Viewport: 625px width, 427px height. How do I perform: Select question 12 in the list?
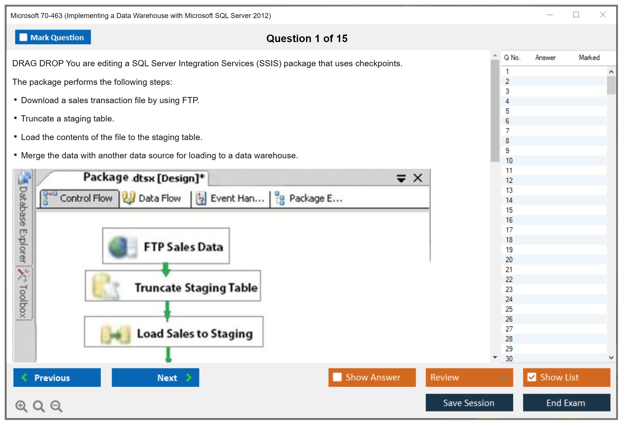[x=509, y=180]
